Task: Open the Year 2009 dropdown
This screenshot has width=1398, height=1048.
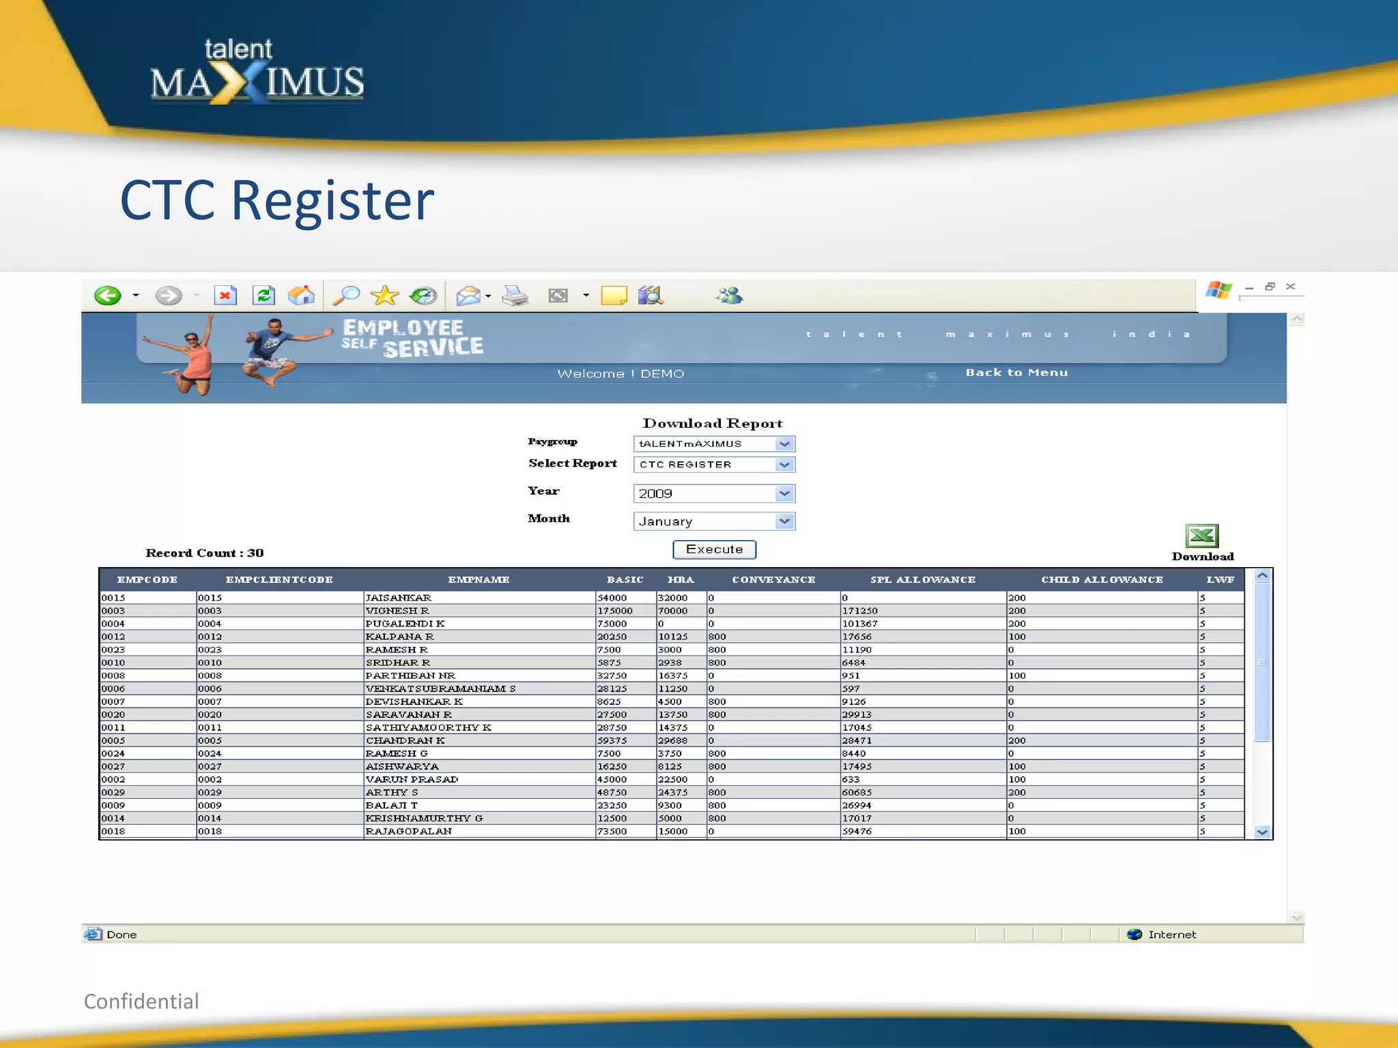Action: pyautogui.click(x=714, y=493)
